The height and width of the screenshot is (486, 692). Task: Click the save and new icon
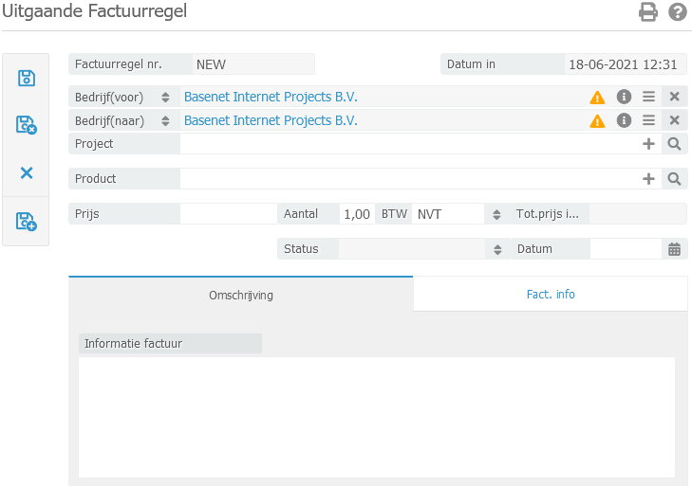(27, 222)
